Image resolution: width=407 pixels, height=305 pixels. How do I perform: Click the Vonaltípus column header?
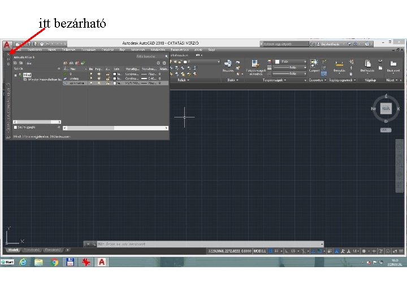[132, 69]
